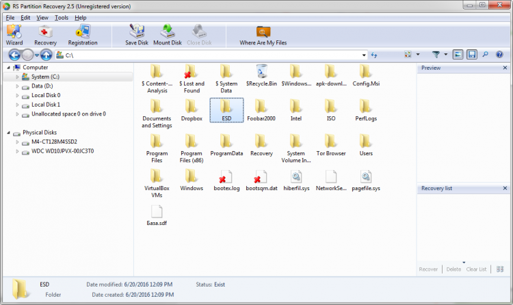Select the База.sdf file

click(157, 215)
